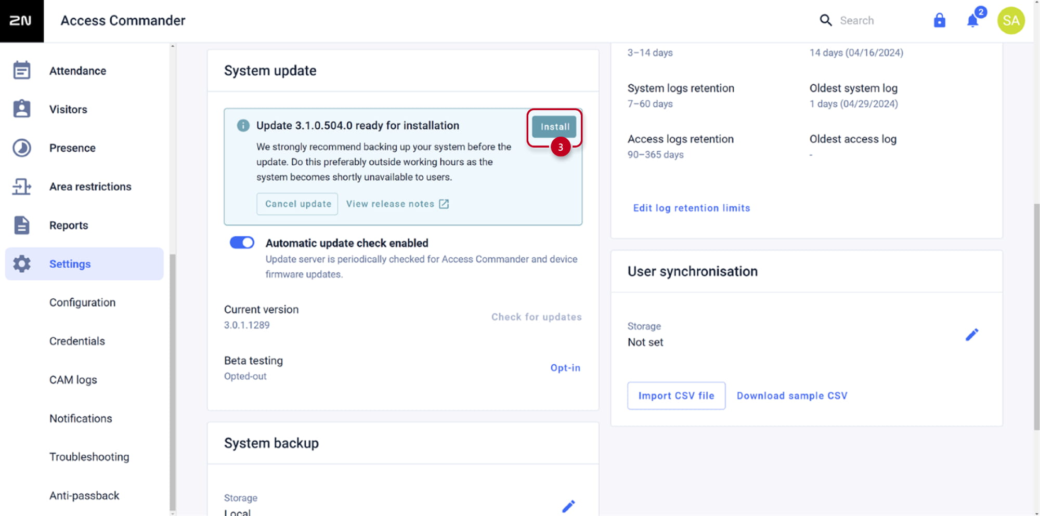Click the "14 days (04/16/2024)" value

coord(856,53)
